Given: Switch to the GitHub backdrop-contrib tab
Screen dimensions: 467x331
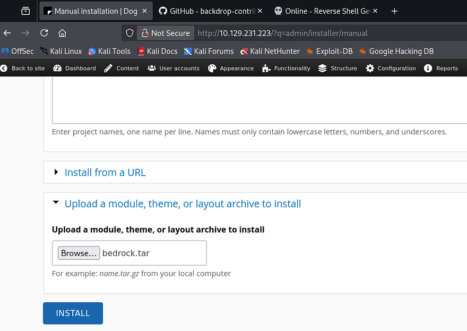Looking at the screenshot, I should pos(207,11).
